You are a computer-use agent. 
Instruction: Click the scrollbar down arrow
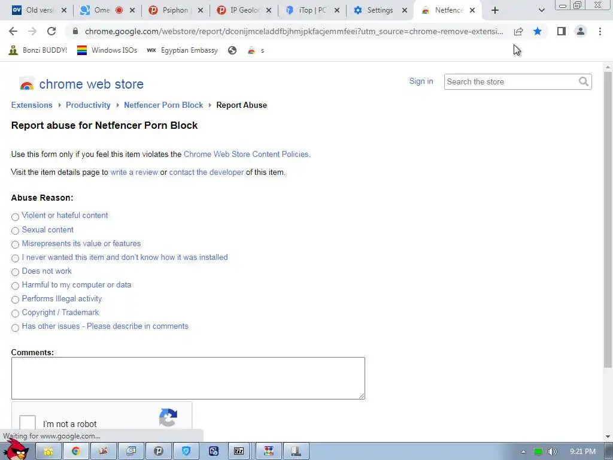(608, 436)
